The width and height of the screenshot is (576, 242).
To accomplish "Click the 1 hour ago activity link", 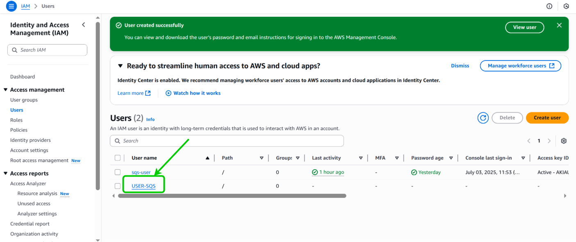I will pos(332,173).
